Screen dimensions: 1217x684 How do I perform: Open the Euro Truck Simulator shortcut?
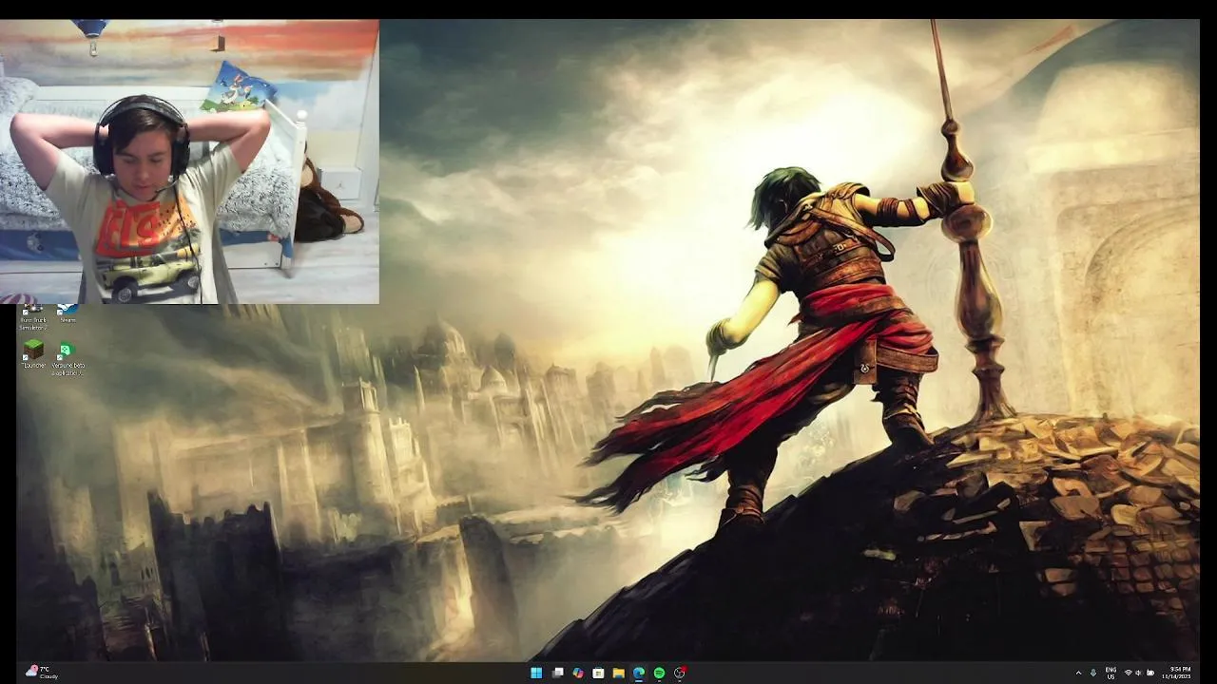33,317
